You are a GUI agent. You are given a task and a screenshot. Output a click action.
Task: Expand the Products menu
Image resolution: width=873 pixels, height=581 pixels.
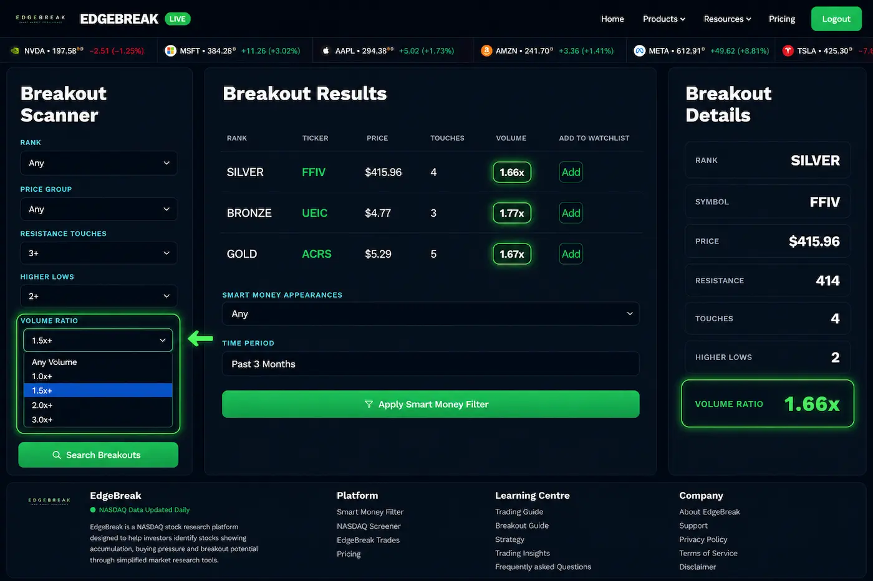pyautogui.click(x=664, y=19)
